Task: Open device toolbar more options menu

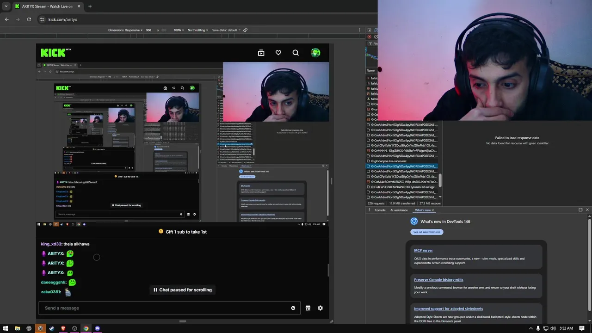Action: (x=359, y=30)
